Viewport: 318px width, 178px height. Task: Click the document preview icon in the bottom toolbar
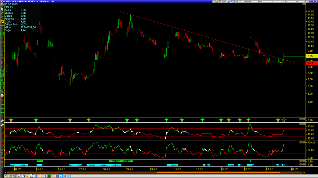[32, 176]
